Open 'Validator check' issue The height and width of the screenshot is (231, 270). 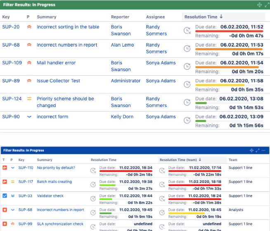tap(50, 196)
